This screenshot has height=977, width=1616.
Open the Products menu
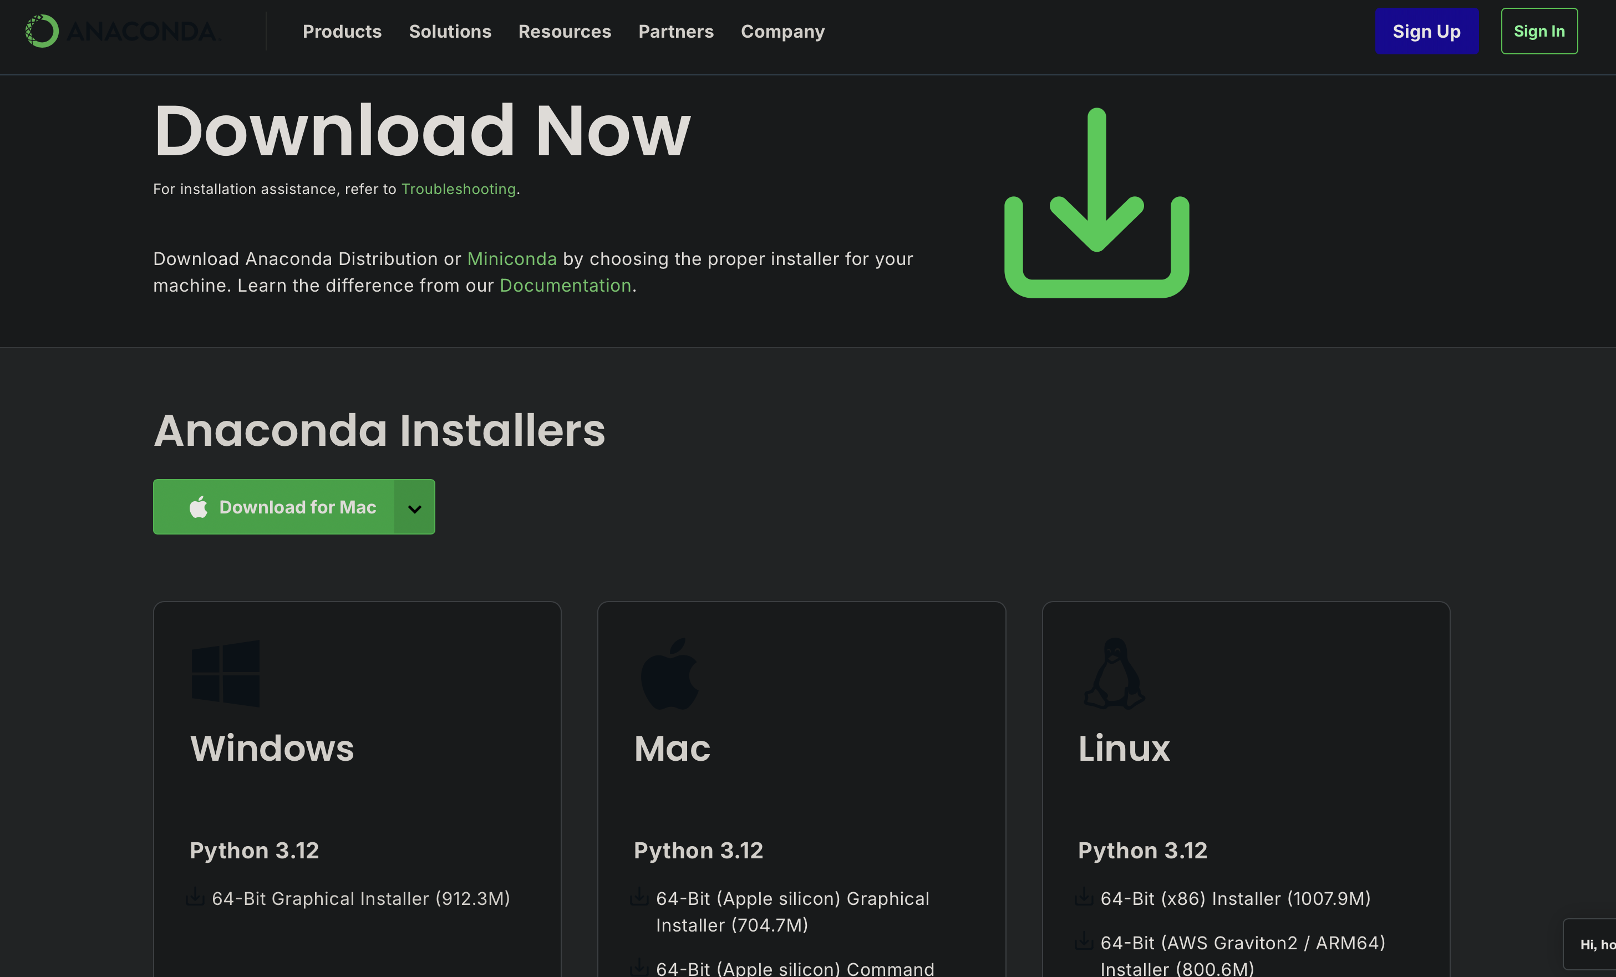click(x=342, y=32)
